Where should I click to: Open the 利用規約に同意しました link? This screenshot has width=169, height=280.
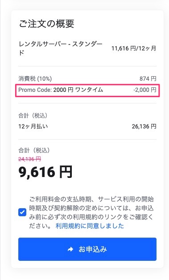(90, 226)
